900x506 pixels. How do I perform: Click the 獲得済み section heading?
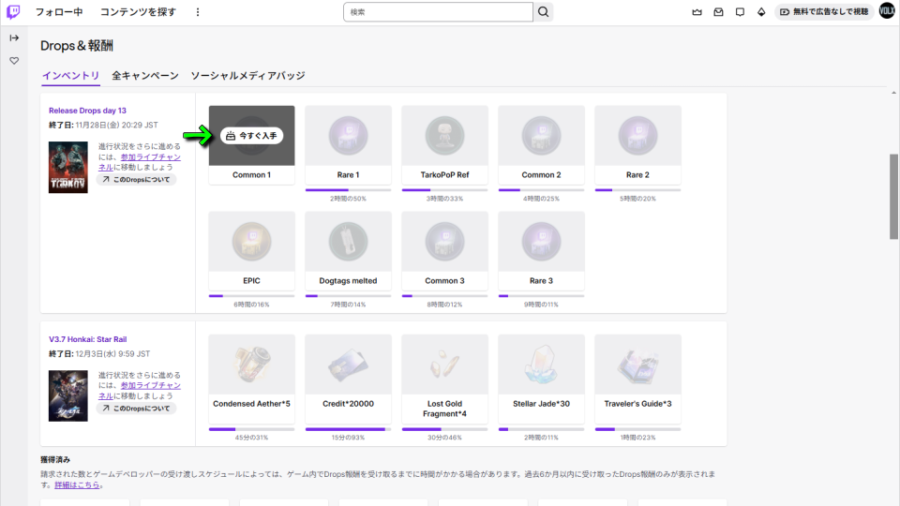point(55,459)
